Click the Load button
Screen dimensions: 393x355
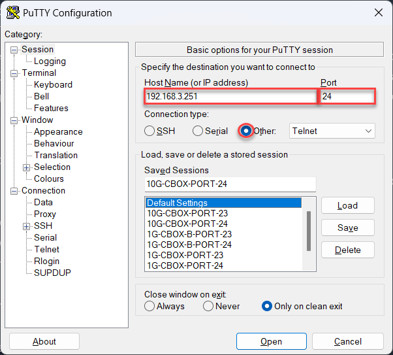(347, 205)
